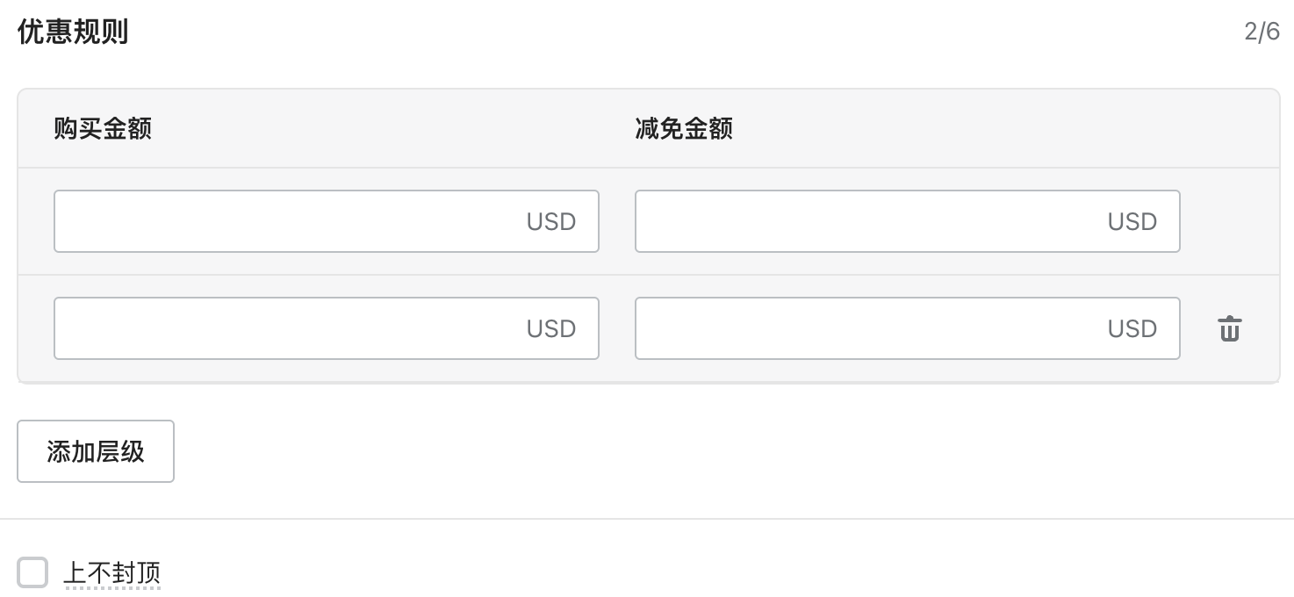Click the 购买金额 column header
Image resolution: width=1294 pixels, height=597 pixels.
102,128
